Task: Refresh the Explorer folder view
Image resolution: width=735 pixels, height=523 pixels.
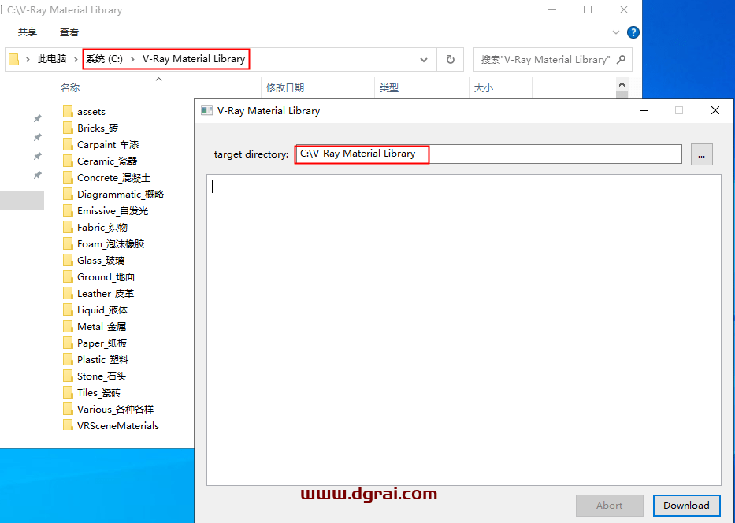Action: [451, 60]
